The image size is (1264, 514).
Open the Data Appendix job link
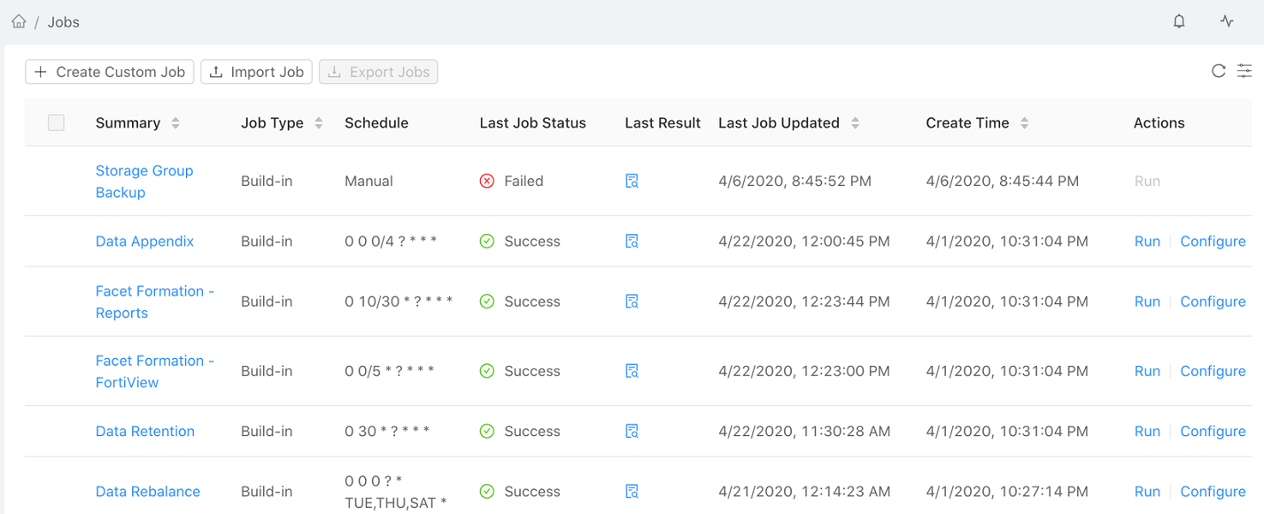tap(145, 242)
